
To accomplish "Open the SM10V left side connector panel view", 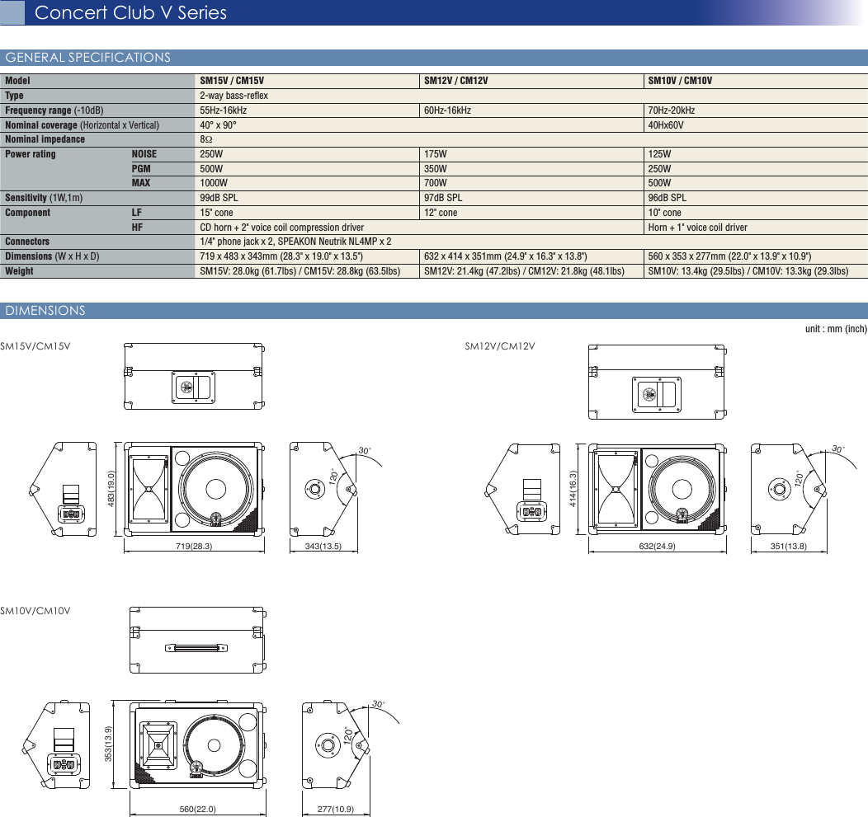I will 56,745.
